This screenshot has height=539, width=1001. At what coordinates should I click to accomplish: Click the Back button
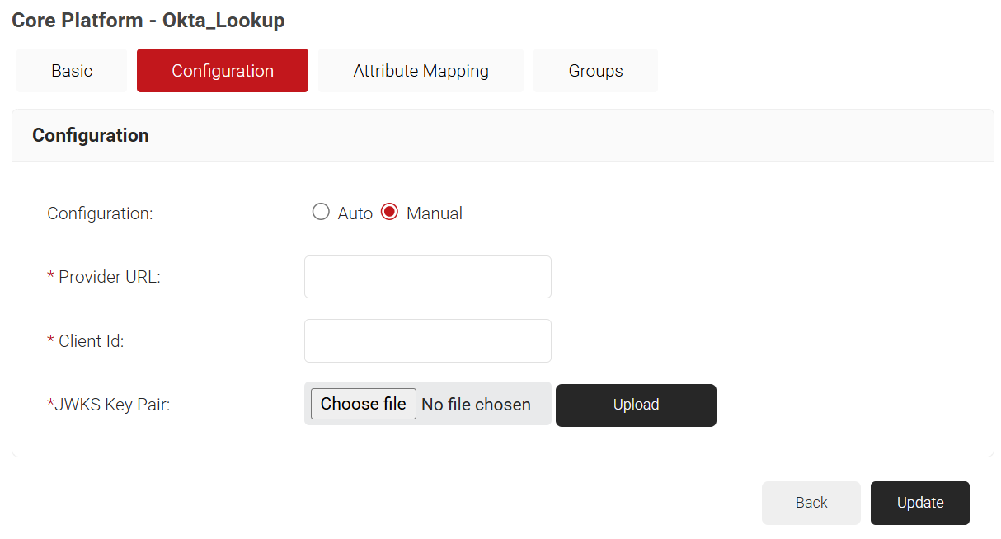(811, 503)
